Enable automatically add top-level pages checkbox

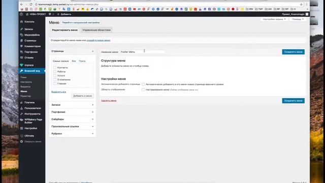[x=143, y=84]
